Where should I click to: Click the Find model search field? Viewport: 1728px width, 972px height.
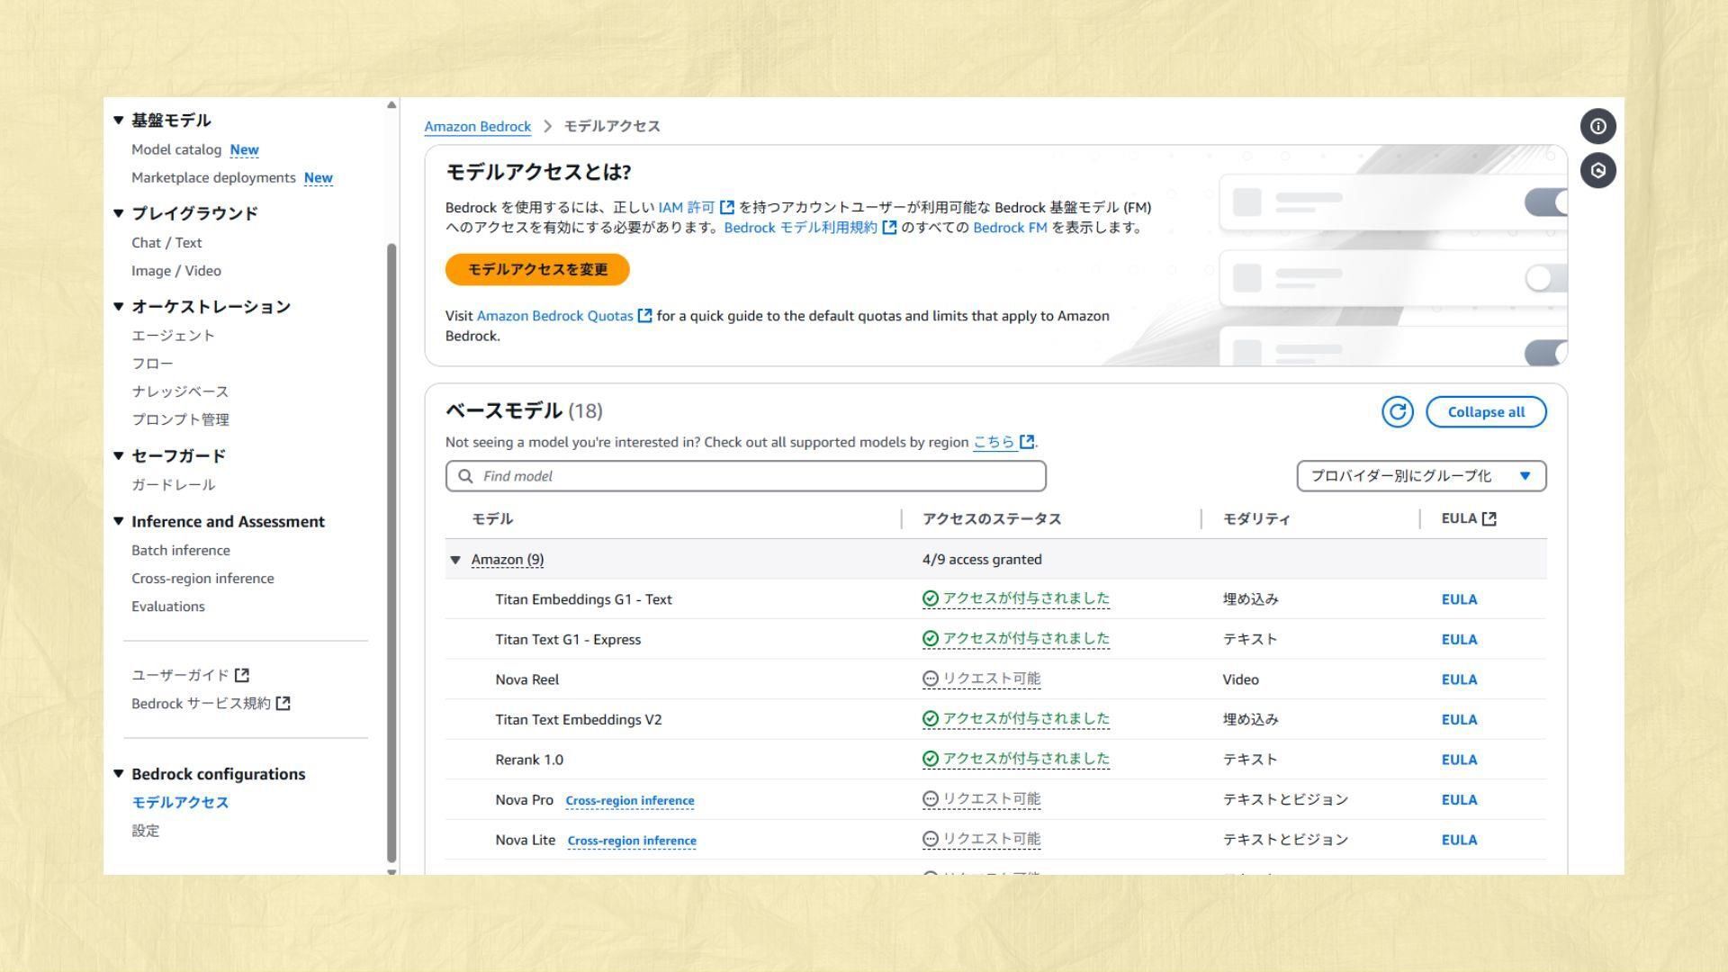click(x=745, y=476)
